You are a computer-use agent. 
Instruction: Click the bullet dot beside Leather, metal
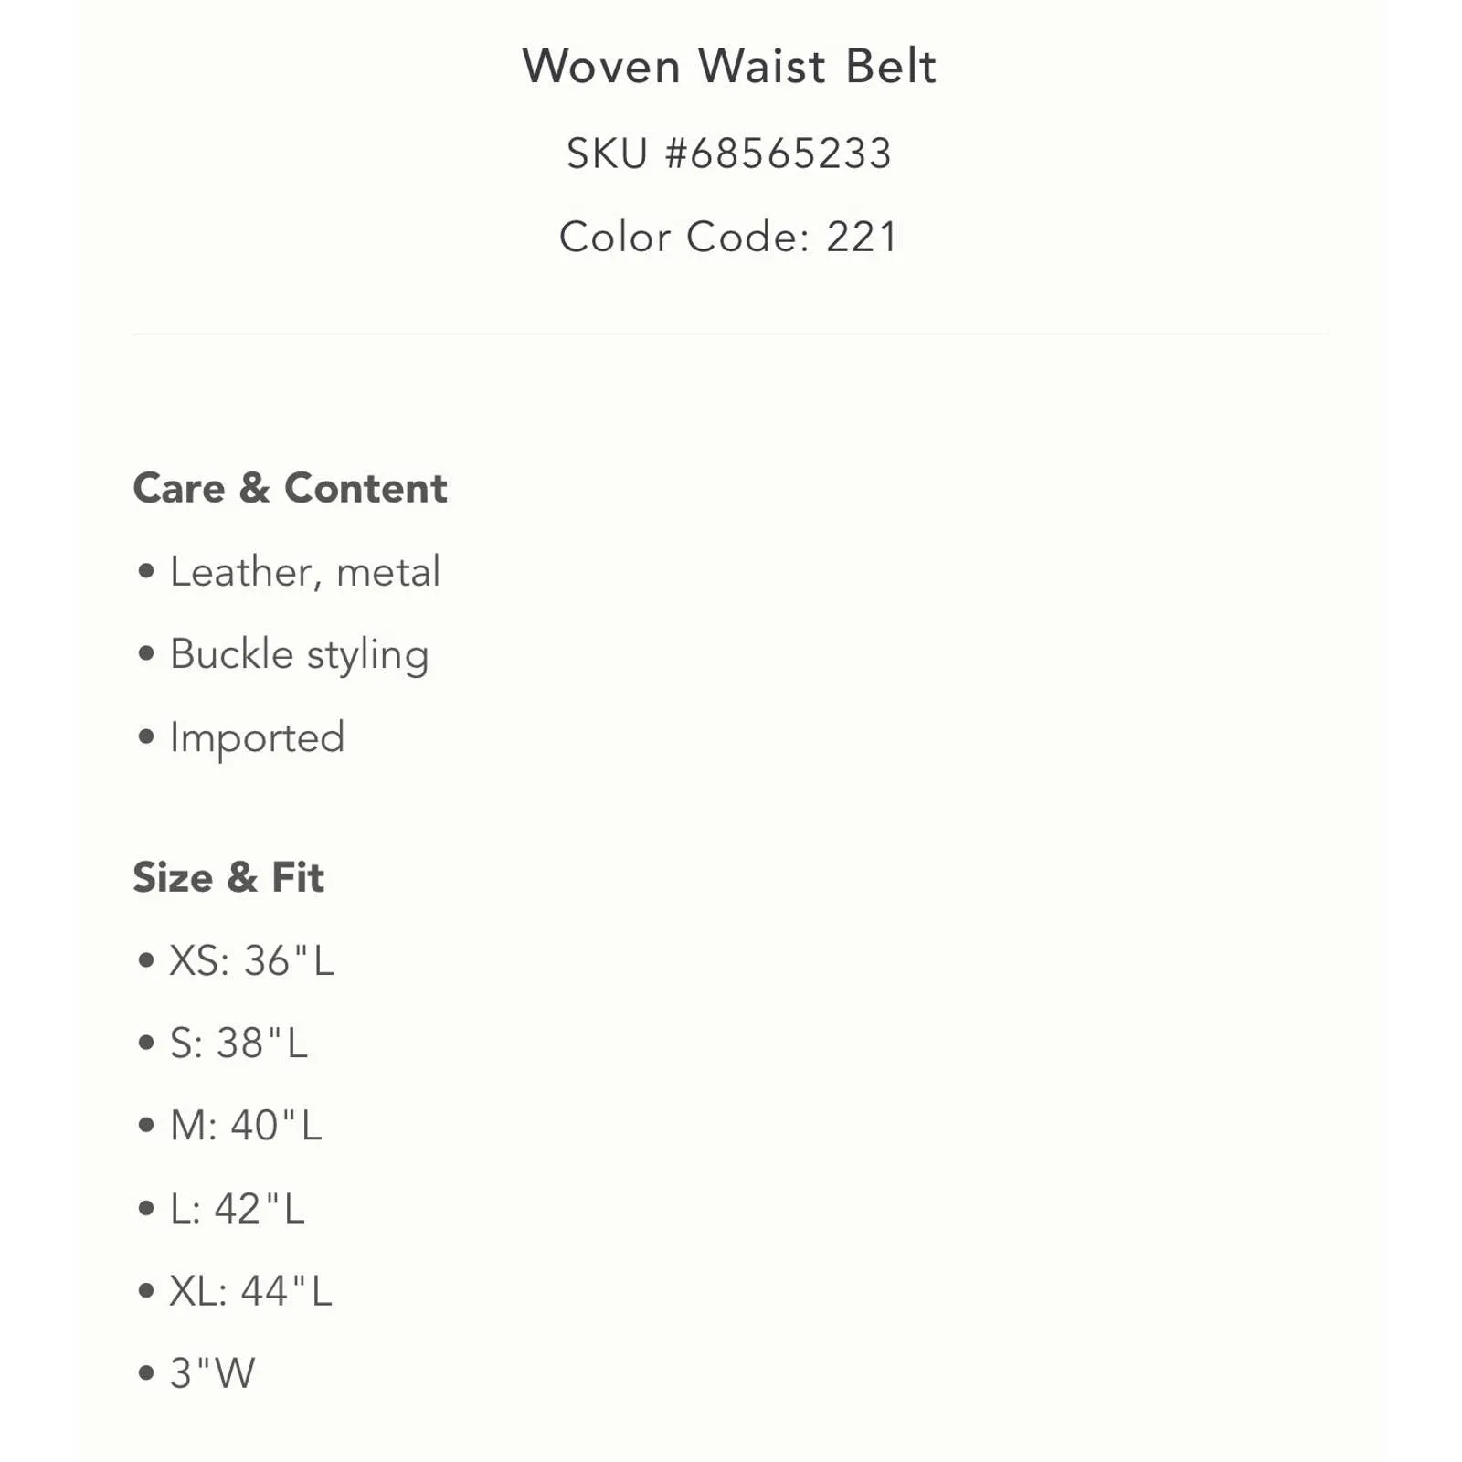(x=146, y=571)
